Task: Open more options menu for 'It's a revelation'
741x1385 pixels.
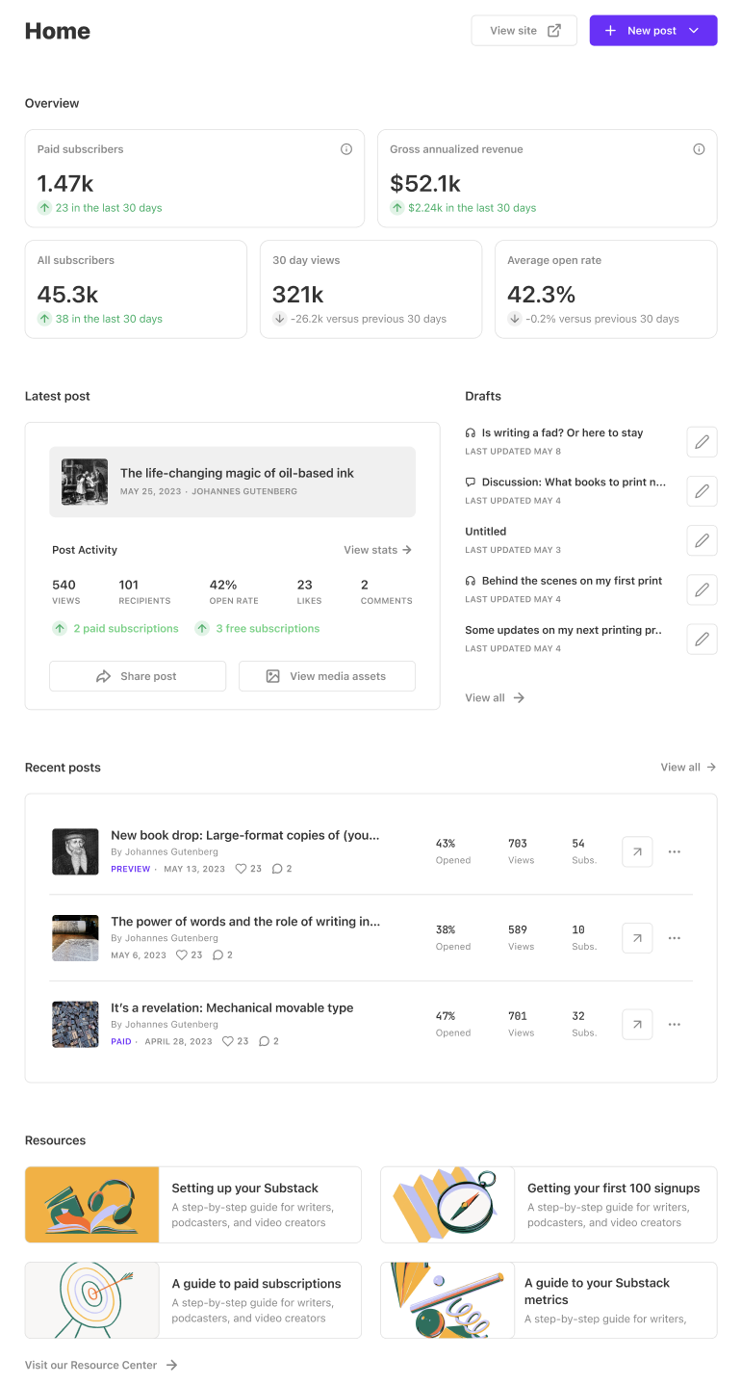Action: 674,1024
